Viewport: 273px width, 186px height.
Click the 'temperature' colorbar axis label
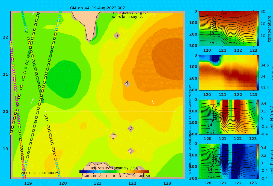pos(269,29)
